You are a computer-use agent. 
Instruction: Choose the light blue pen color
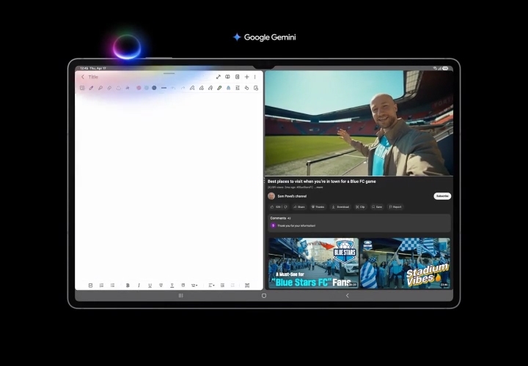click(x=147, y=88)
